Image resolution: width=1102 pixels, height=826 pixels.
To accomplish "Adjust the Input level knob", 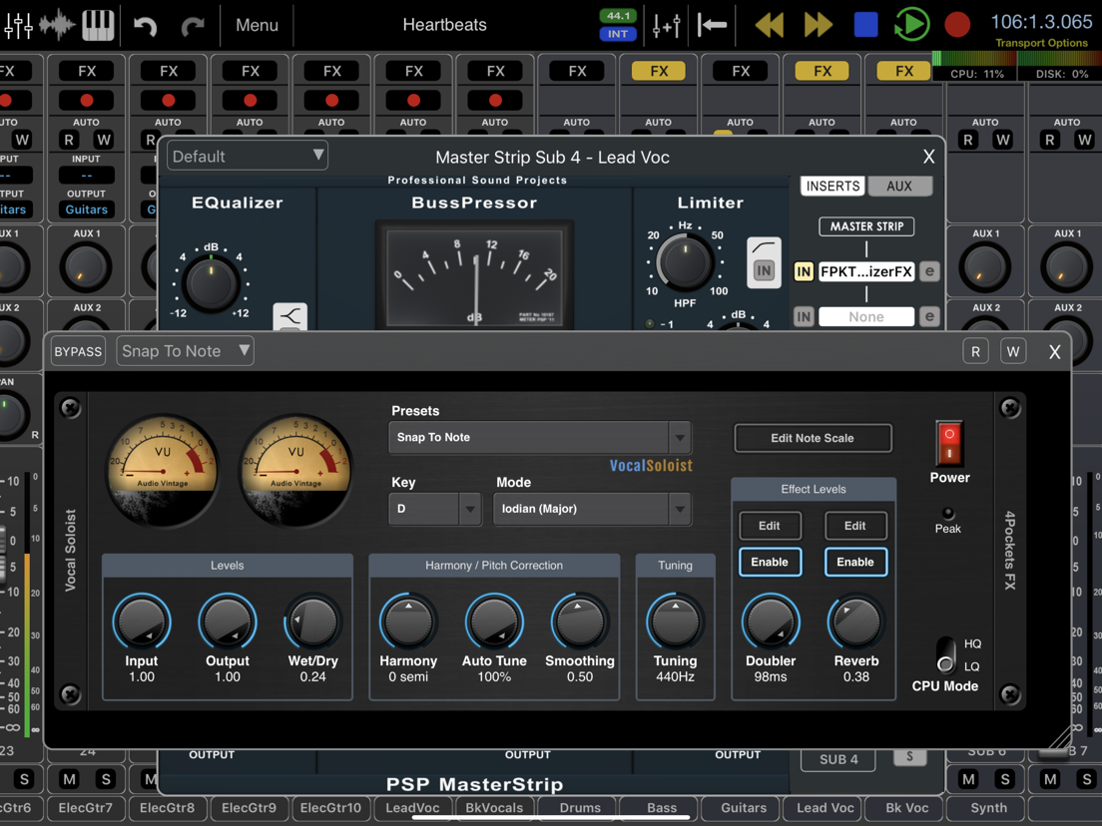I will (142, 621).
